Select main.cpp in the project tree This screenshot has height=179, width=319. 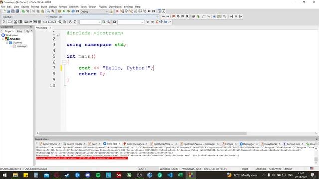(x=22, y=46)
